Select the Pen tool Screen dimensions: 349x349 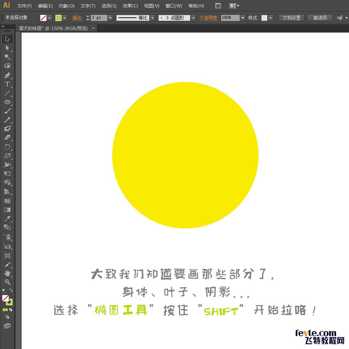click(x=7, y=75)
